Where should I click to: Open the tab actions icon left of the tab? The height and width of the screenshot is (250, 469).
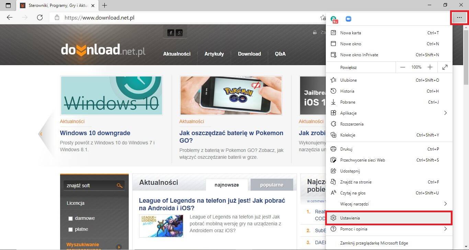coord(8,5)
